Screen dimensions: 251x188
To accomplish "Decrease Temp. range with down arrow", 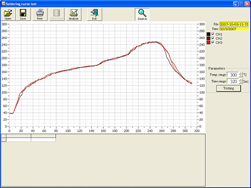I will tap(241, 76).
